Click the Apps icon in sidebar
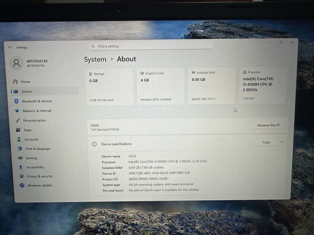 tap(18, 130)
